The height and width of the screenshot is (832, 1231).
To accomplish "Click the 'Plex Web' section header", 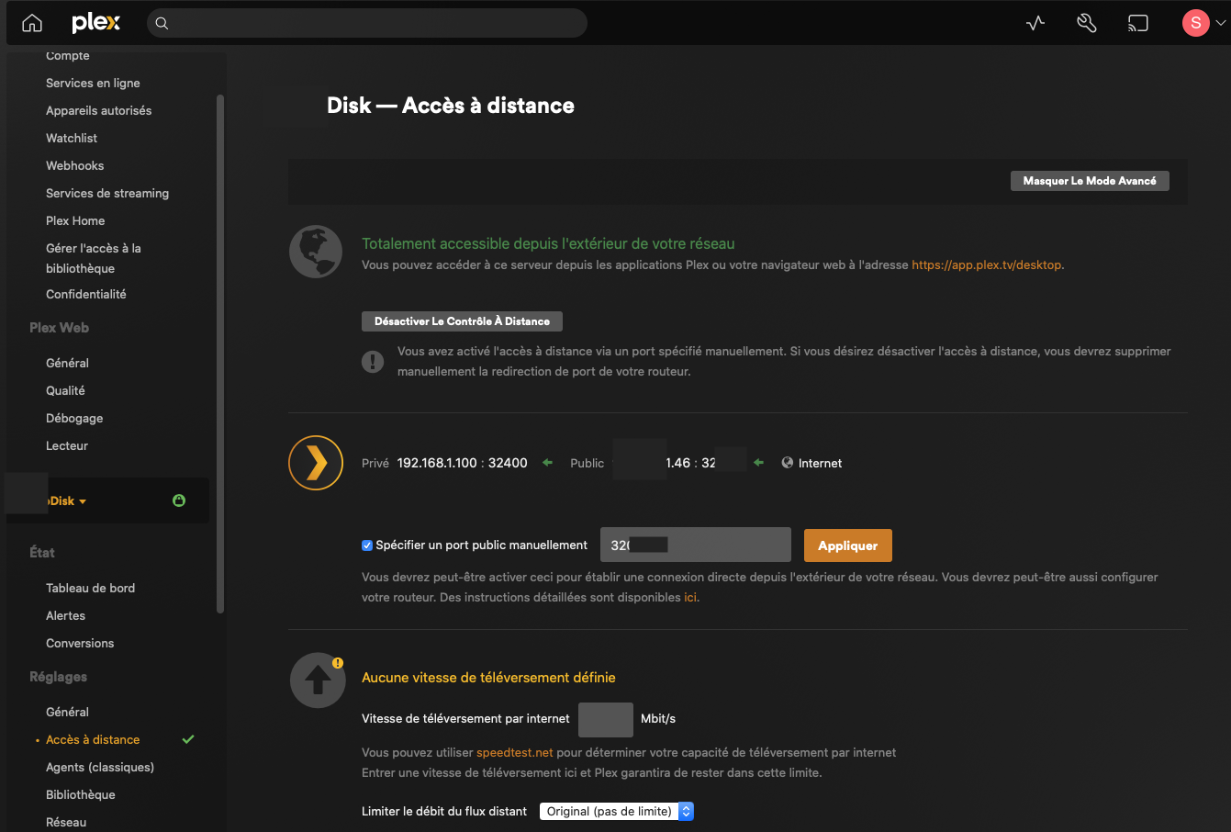I will 59,328.
